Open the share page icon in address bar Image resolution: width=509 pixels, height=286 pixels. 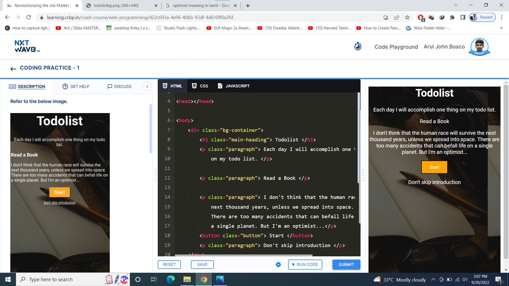pos(396,17)
